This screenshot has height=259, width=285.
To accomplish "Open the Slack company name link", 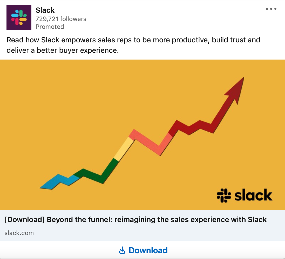I will [45, 10].
